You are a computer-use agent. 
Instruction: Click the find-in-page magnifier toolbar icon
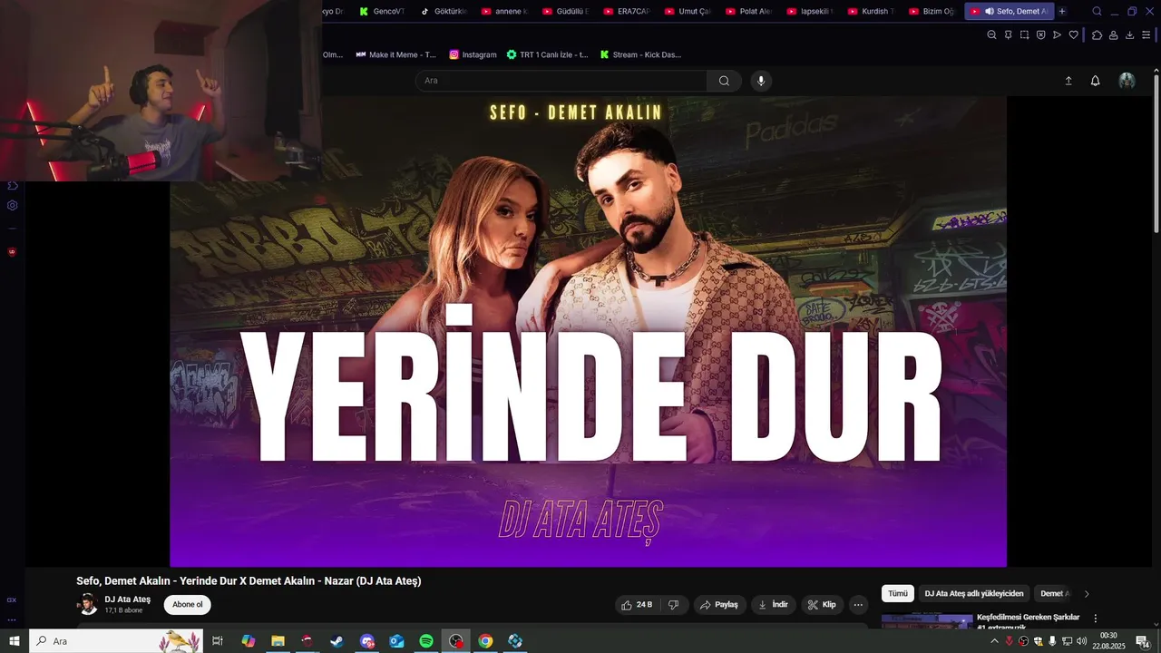(991, 35)
